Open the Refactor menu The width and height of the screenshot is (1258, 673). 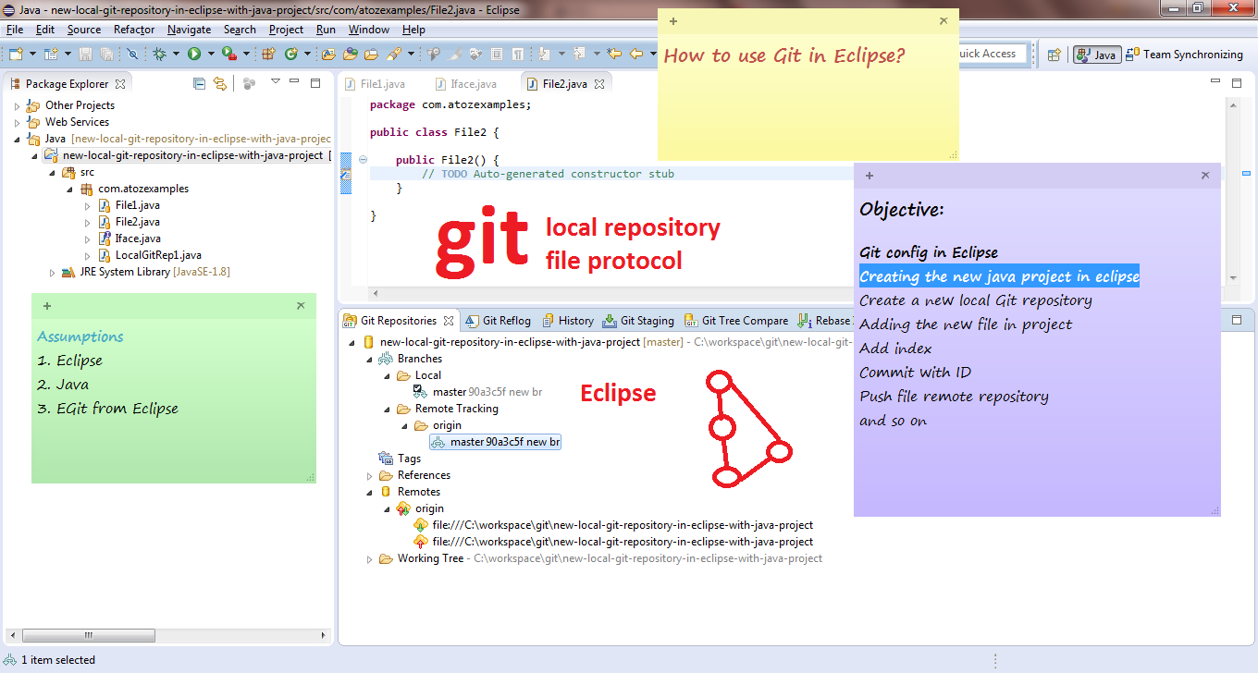134,30
